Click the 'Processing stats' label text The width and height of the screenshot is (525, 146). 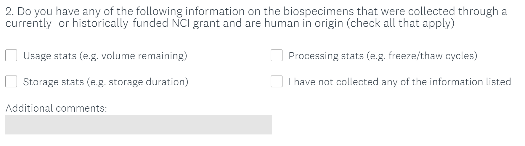pos(326,56)
